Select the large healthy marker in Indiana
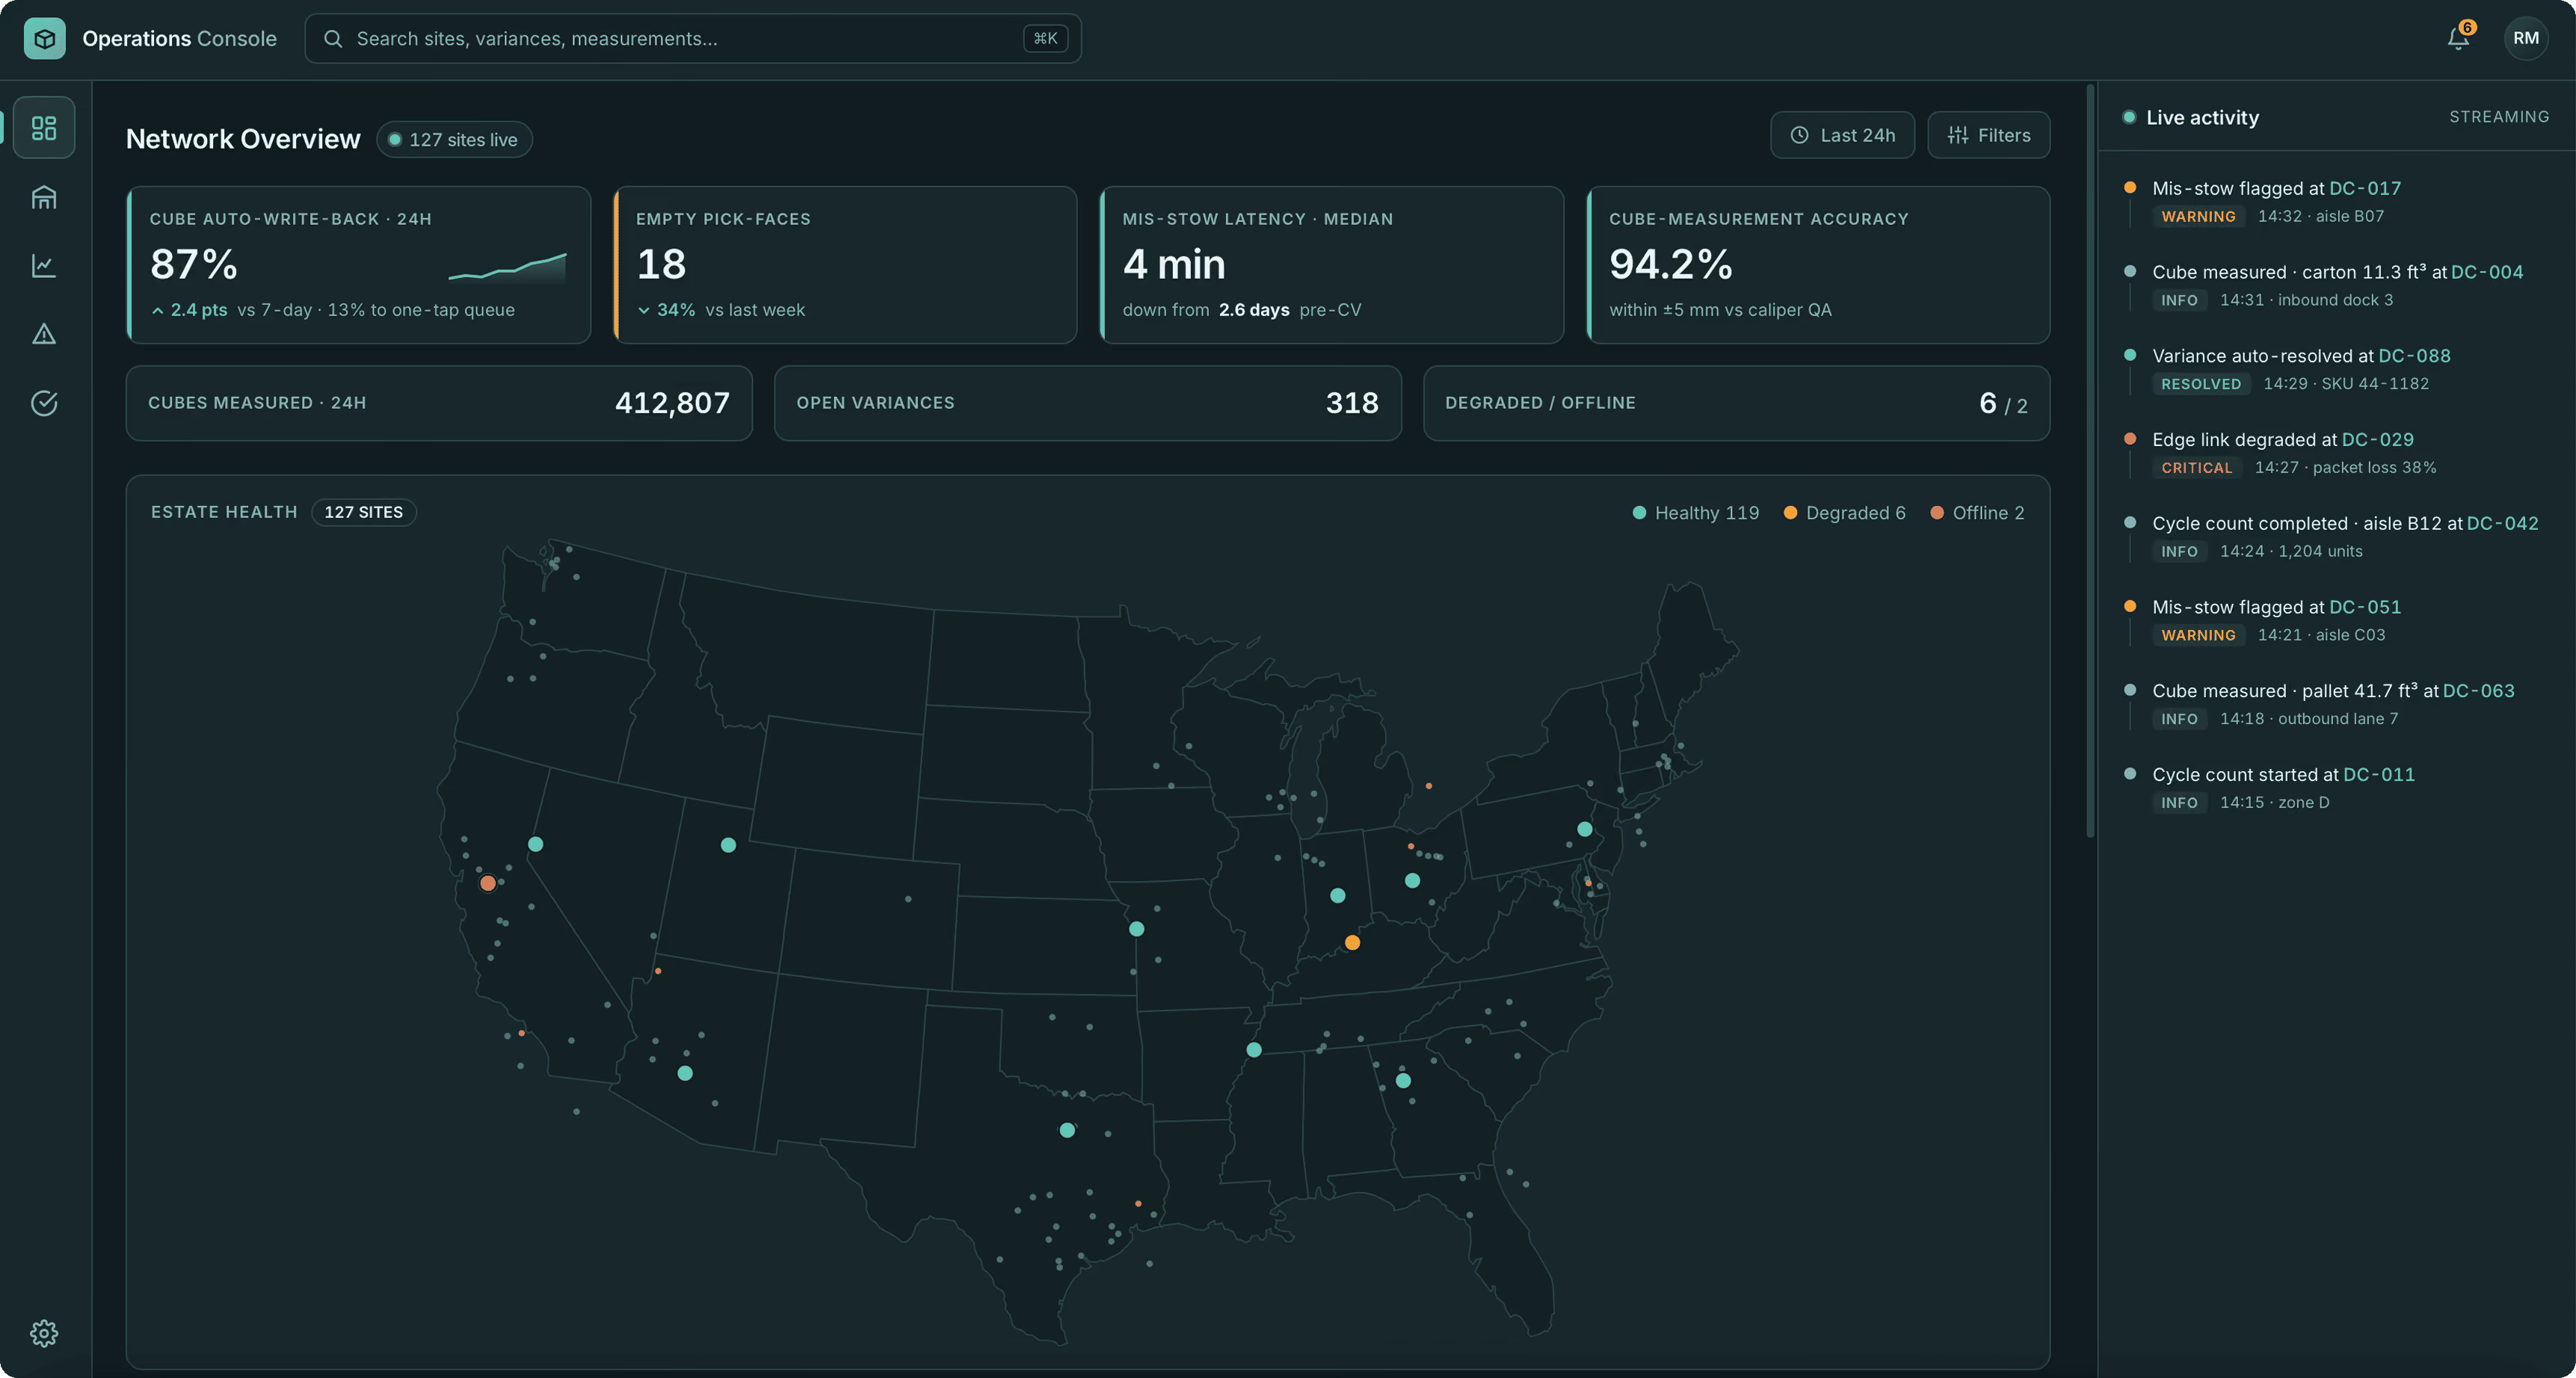Viewport: 2576px width, 1378px height. (x=1337, y=895)
